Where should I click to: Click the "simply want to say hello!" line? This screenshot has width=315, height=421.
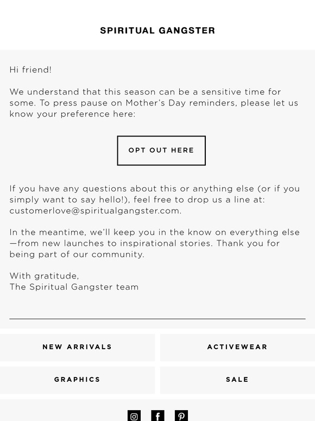(x=137, y=200)
